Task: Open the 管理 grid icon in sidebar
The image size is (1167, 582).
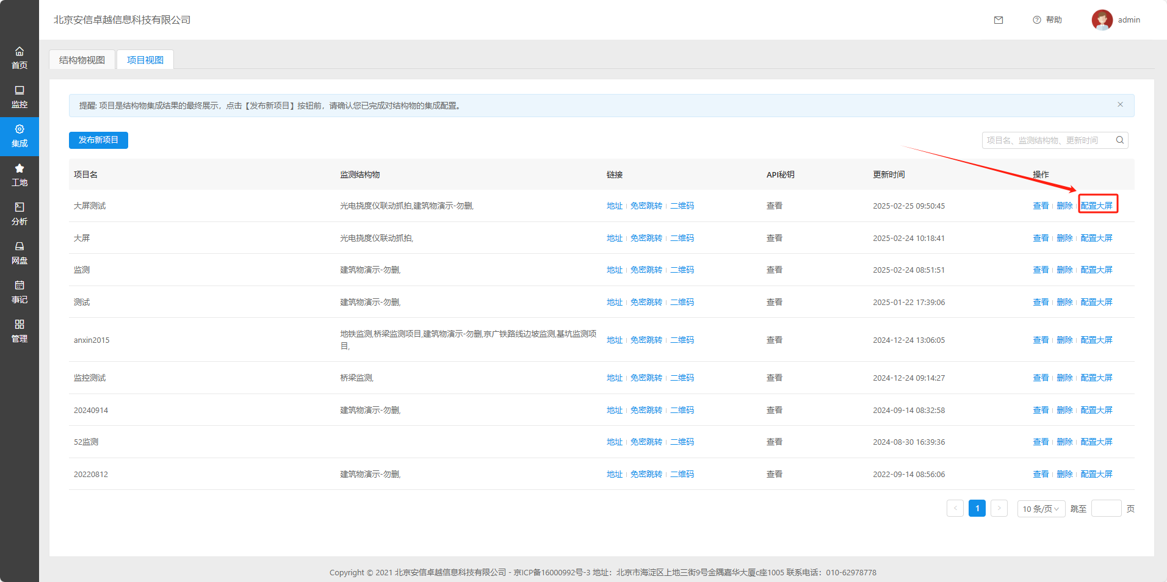Action: pos(20,325)
